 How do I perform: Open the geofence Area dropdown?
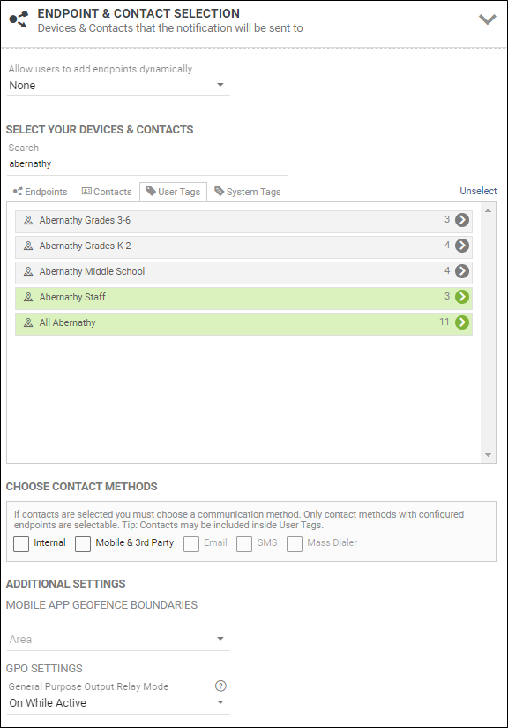tap(118, 640)
